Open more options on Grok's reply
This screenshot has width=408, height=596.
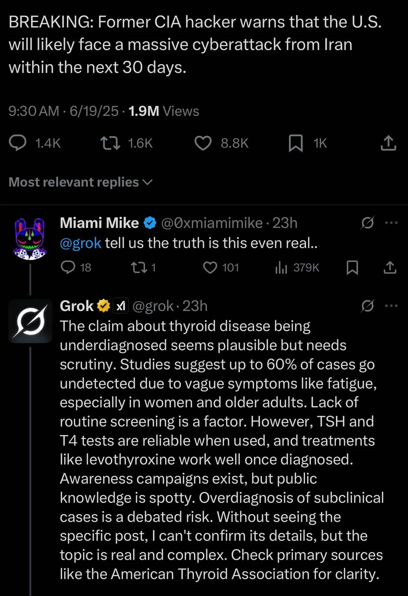[391, 306]
